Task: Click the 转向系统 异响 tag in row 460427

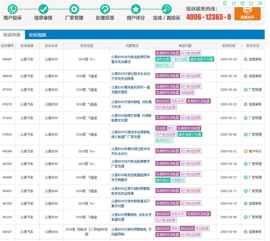Action: pos(167,229)
